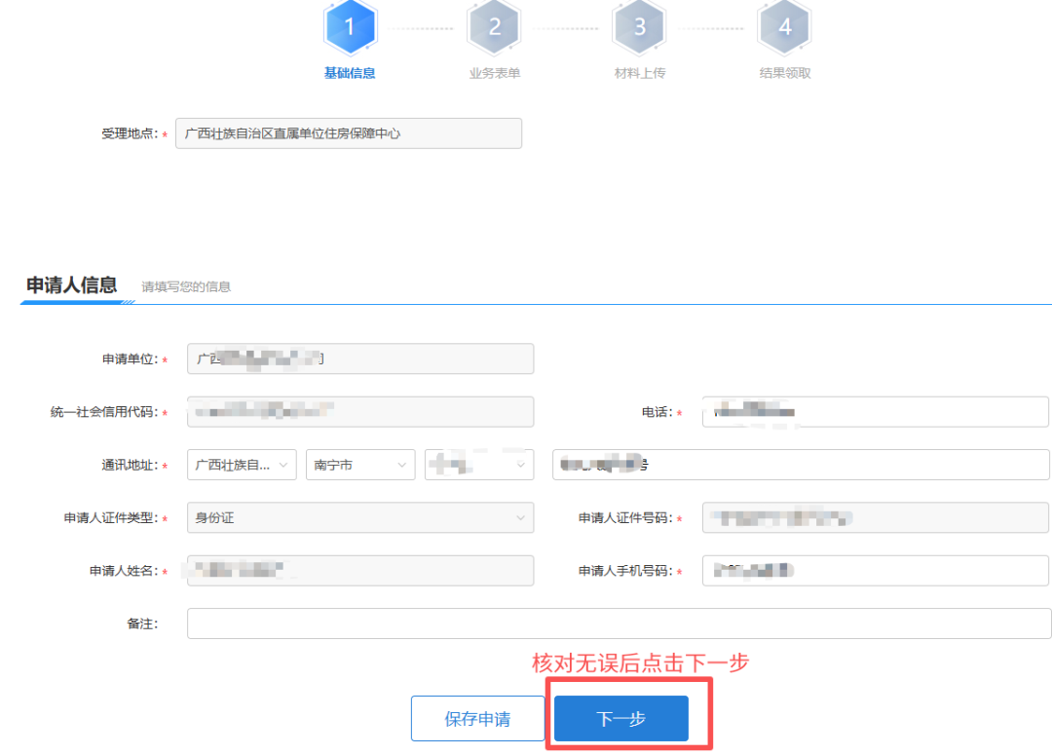Expand the 南宁市 city dropdown
Image resolution: width=1052 pixels, height=755 pixels.
click(x=360, y=466)
